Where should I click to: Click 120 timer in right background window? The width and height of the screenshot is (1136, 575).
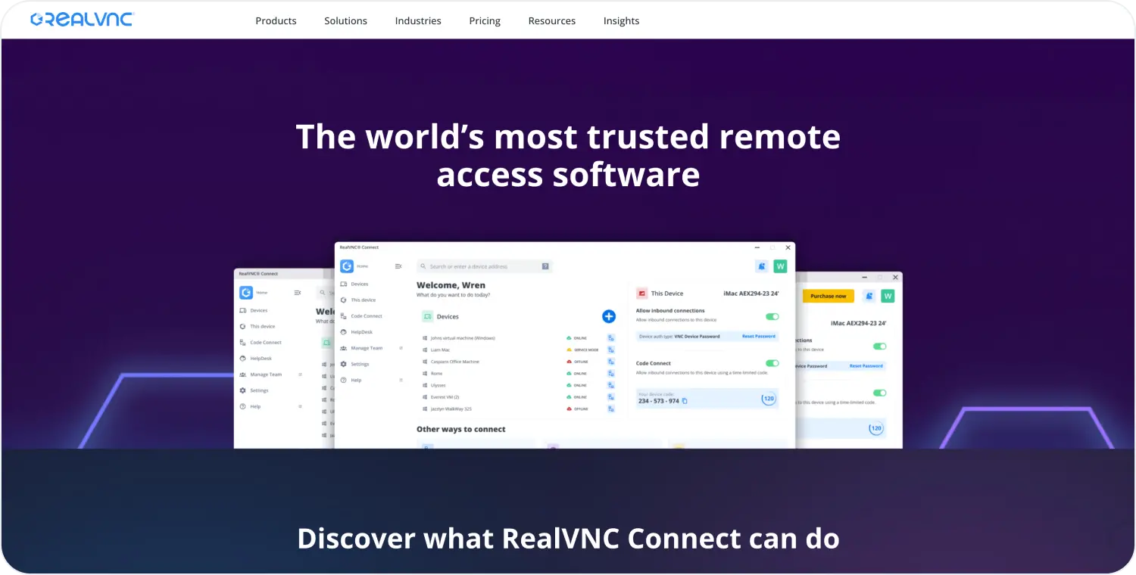coord(876,428)
